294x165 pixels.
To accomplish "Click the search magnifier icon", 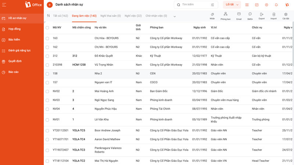I will 179,5.
